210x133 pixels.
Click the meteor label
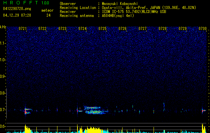tap(47, 10)
